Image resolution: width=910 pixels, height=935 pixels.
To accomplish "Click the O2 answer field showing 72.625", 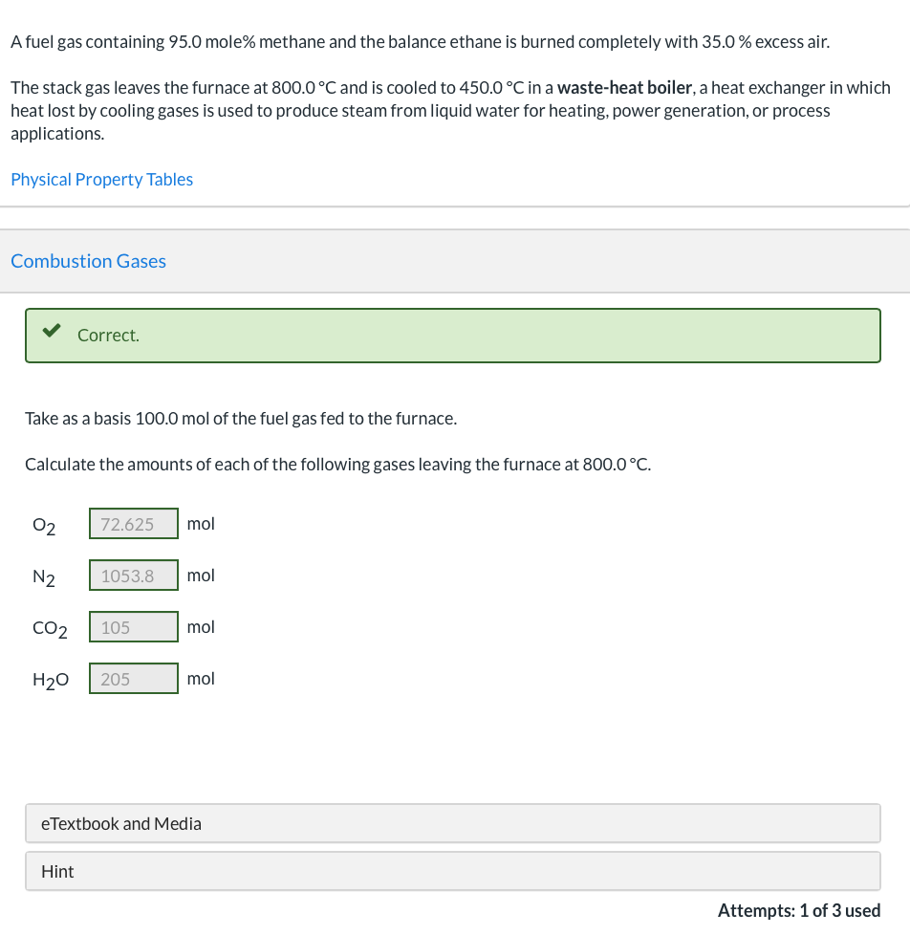I will pyautogui.click(x=134, y=524).
